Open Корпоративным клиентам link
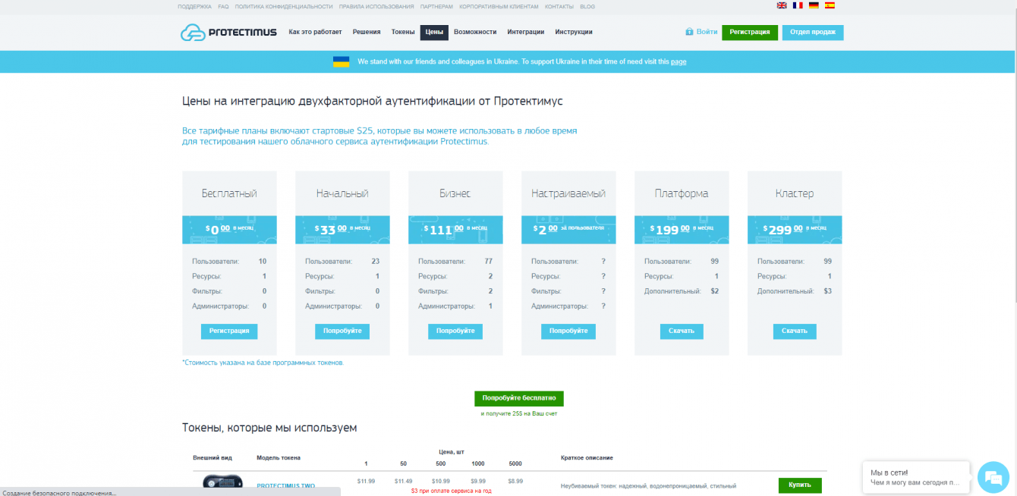Screen dimensions: 1017x496 pyautogui.click(x=499, y=6)
